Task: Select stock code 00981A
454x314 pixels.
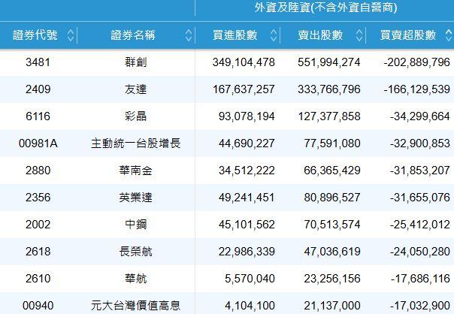Action: tap(38, 143)
